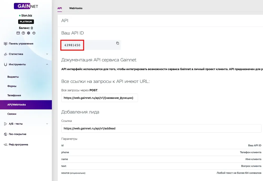Open Реф.программа referral menu item
The width and height of the screenshot is (263, 181).
click(18, 144)
